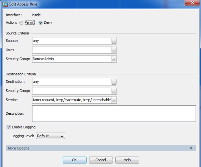Screen dimensions: 201x167
Task: Click the Service field with icmp entries
Action: [x=72, y=100]
